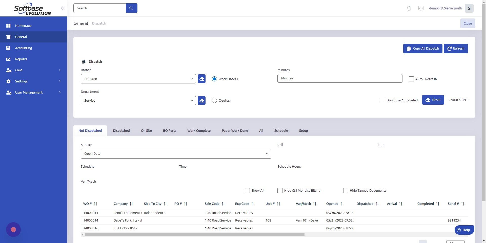
Task: Click the notification bell icon
Action: 408,8
